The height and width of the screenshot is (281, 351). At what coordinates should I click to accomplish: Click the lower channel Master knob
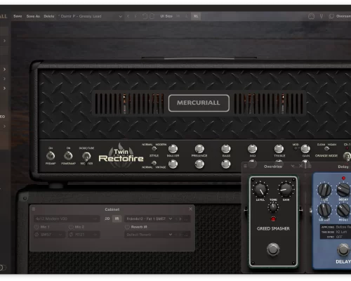[173, 164]
